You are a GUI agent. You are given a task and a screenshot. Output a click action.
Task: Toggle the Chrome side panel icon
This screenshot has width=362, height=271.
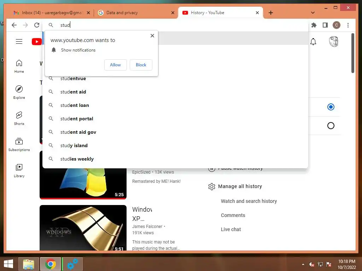point(325,25)
